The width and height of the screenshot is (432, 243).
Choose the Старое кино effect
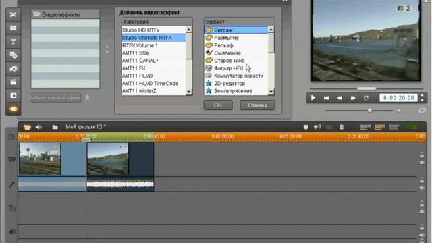(x=236, y=61)
